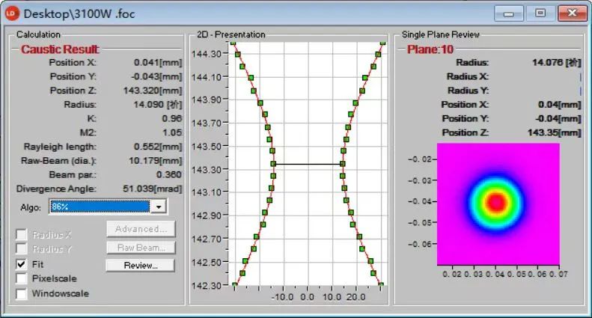Click the black beam waist line in plot
This screenshot has width=592, height=318.
pyautogui.click(x=307, y=163)
